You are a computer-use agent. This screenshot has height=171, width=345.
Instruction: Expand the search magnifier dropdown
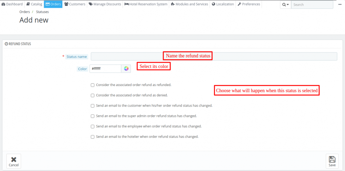pyautogui.click(x=285, y=5)
